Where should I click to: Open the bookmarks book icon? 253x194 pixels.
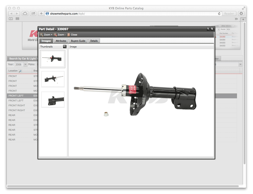(11, 19)
